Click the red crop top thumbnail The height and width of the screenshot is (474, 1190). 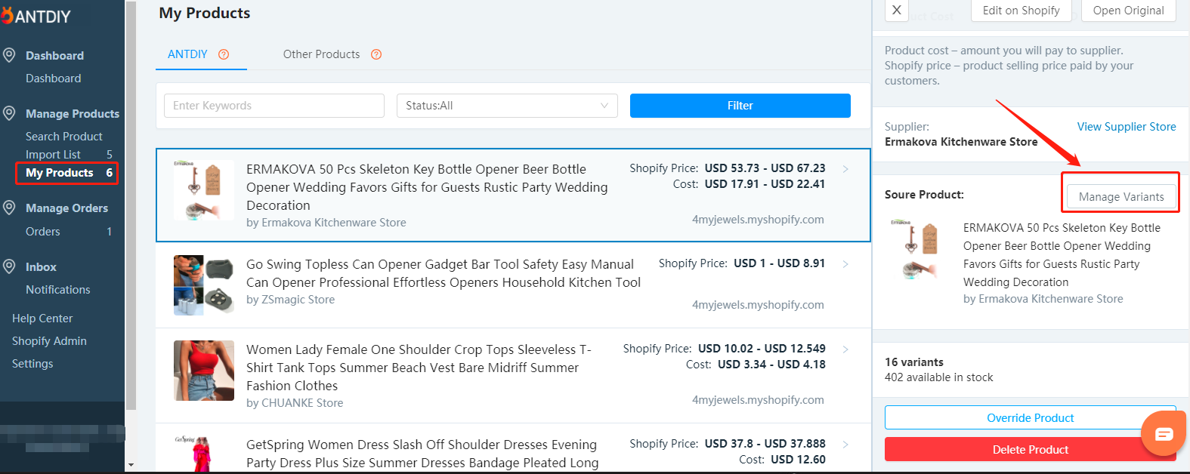click(x=204, y=371)
